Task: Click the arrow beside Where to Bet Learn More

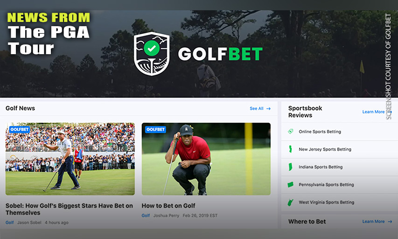Action: point(390,222)
